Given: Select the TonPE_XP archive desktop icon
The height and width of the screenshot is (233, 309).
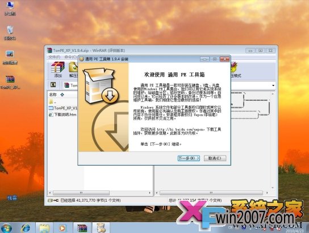Looking at the screenshot, I should tap(10, 82).
